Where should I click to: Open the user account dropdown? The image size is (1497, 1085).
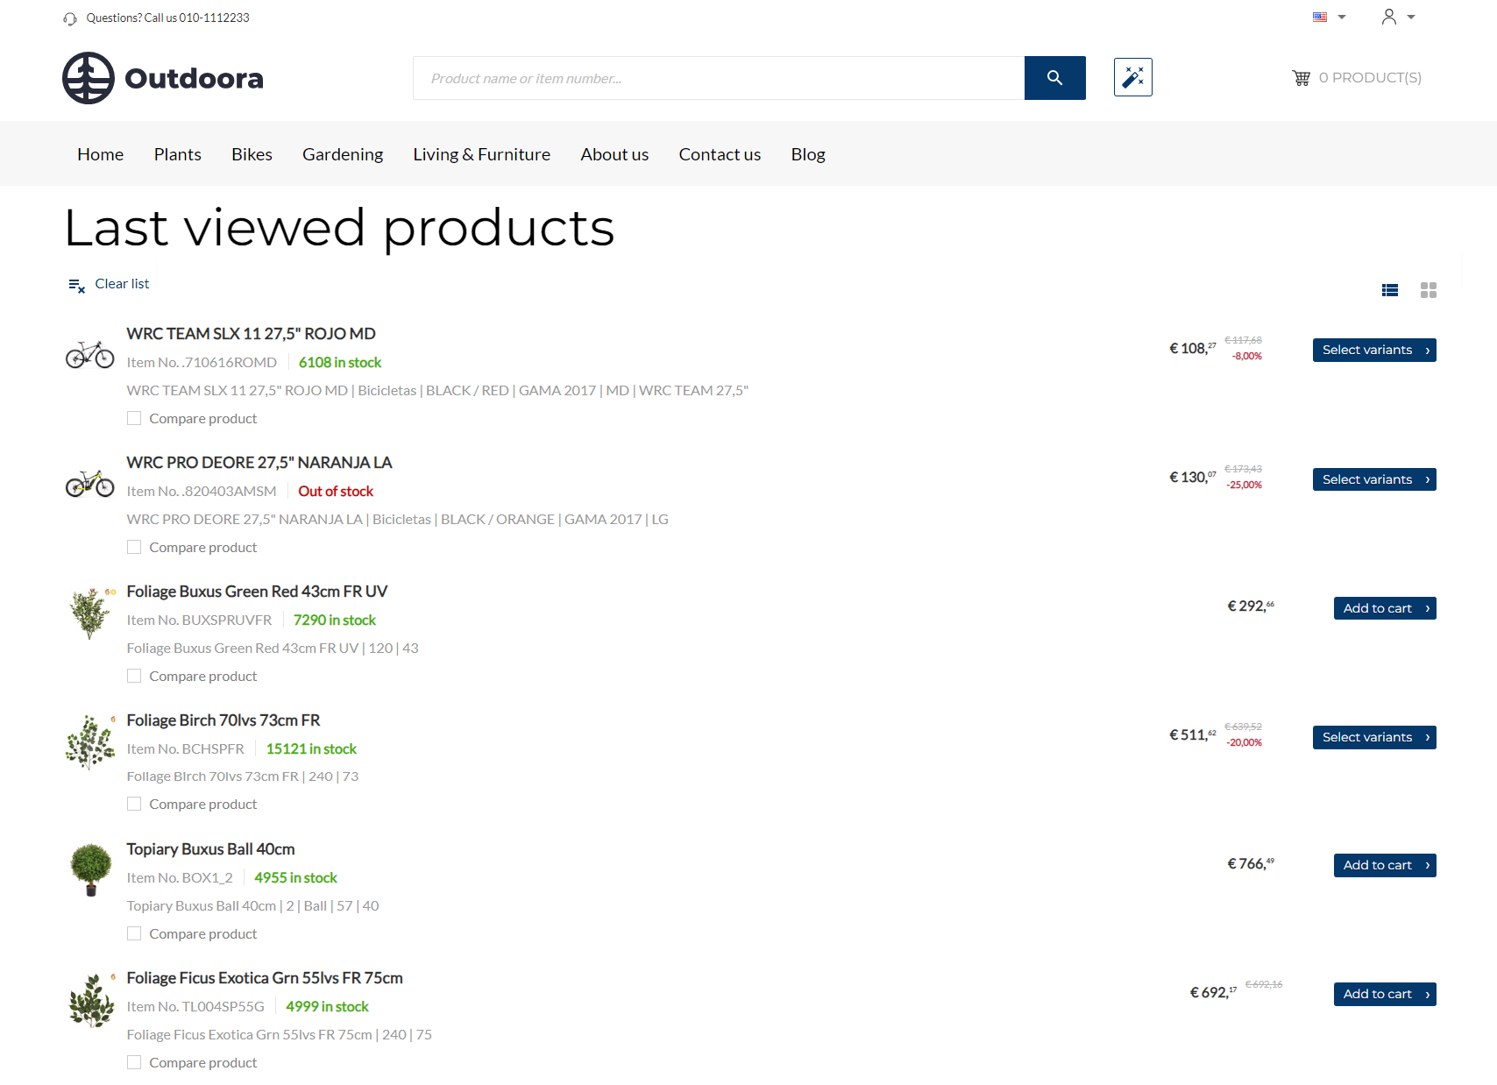click(x=1398, y=17)
